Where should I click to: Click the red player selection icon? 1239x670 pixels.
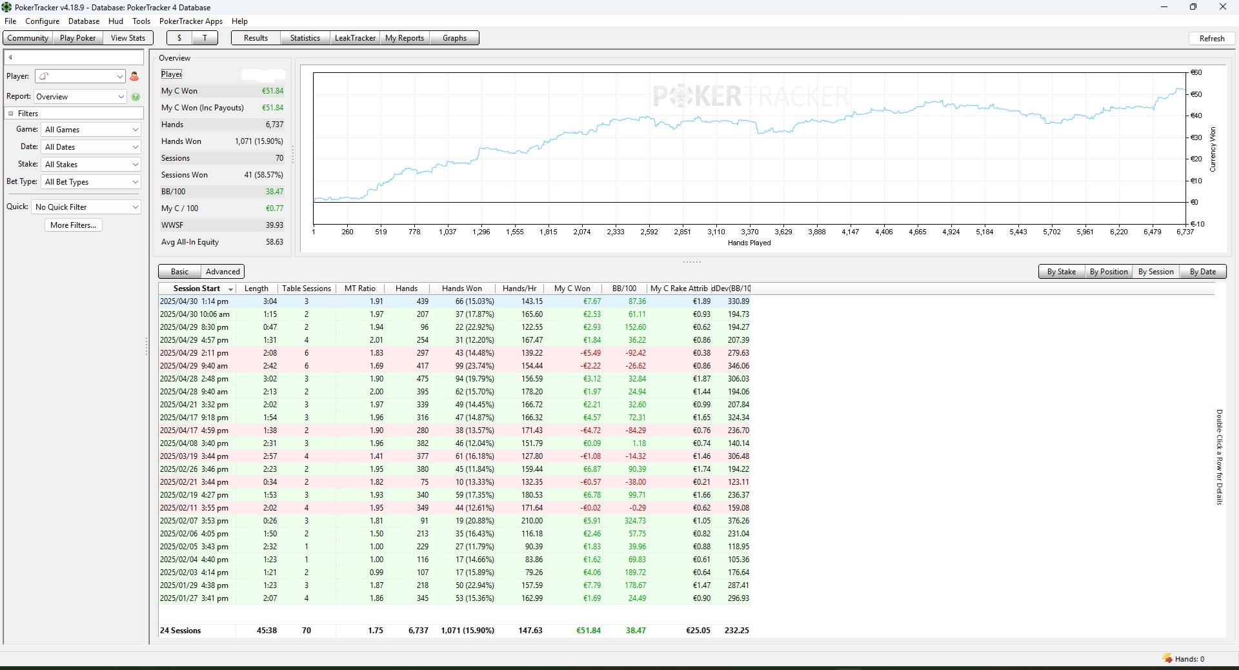tap(134, 76)
